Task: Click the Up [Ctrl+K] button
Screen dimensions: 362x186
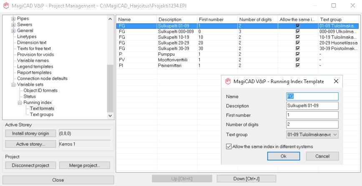Action: (182, 179)
